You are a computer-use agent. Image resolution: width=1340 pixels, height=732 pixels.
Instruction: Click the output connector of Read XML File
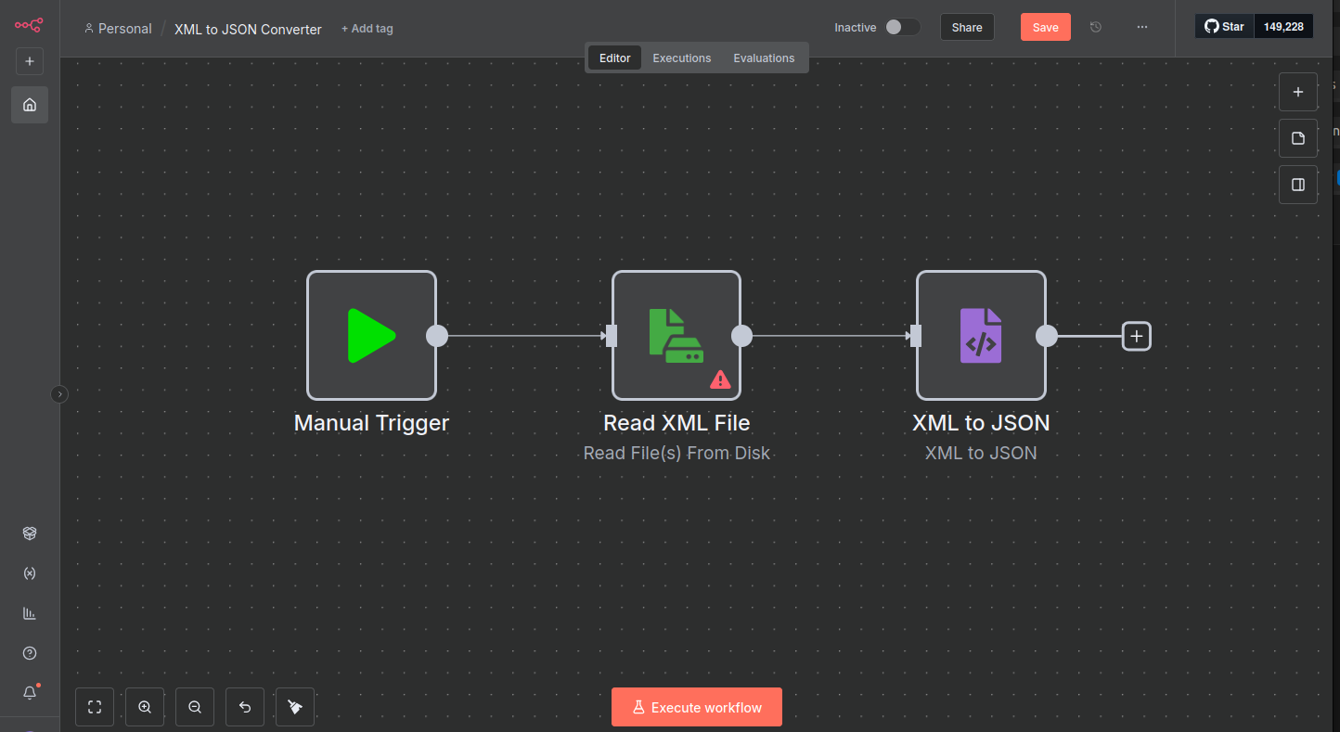(x=741, y=336)
